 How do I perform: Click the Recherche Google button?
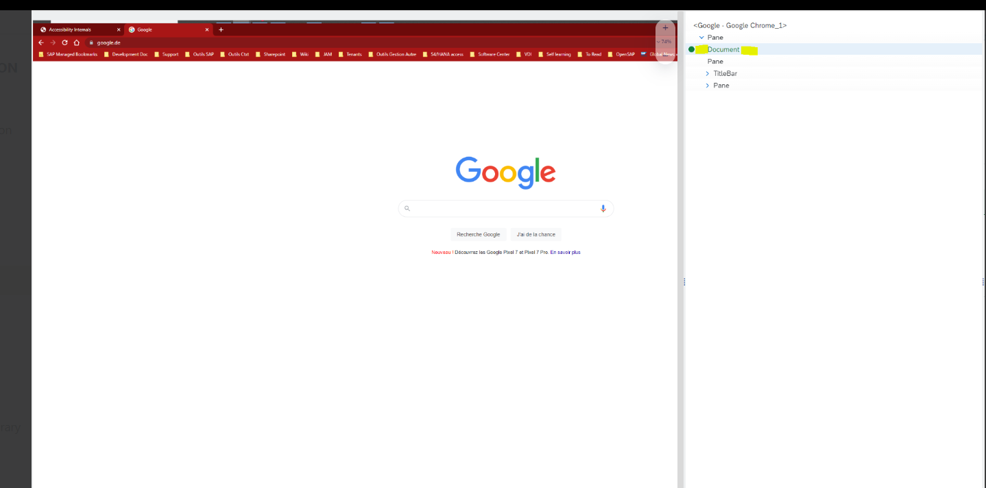click(x=479, y=235)
